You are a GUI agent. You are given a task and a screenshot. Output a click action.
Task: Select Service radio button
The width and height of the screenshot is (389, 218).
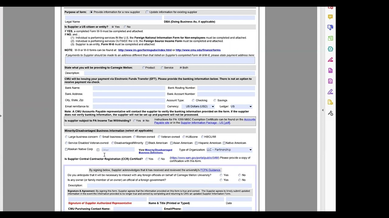tap(162, 68)
